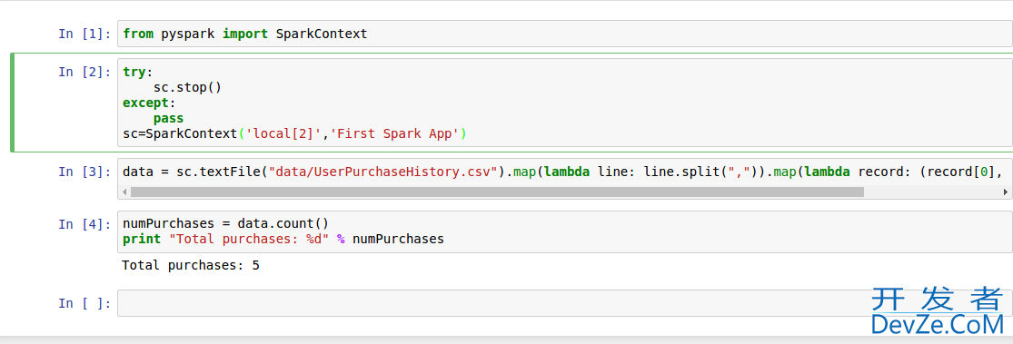Click the DevZe.CoM watermark logo

[938, 311]
